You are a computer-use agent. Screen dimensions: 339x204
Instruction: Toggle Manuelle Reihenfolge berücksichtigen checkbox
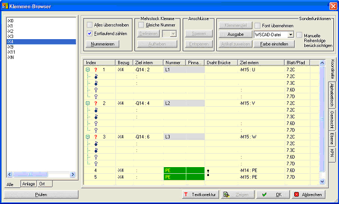pyautogui.click(x=299, y=35)
